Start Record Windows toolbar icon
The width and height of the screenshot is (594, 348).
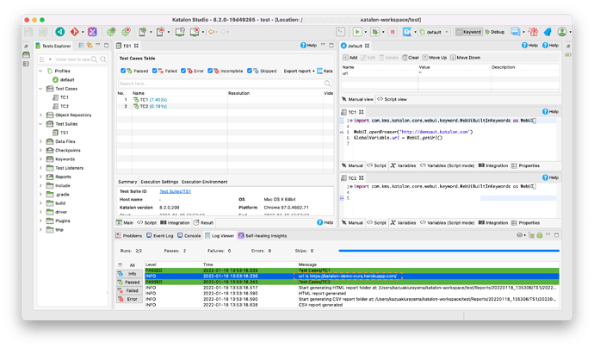click(x=195, y=32)
